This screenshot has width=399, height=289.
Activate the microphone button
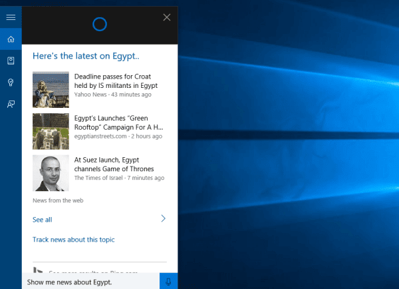[x=168, y=281]
